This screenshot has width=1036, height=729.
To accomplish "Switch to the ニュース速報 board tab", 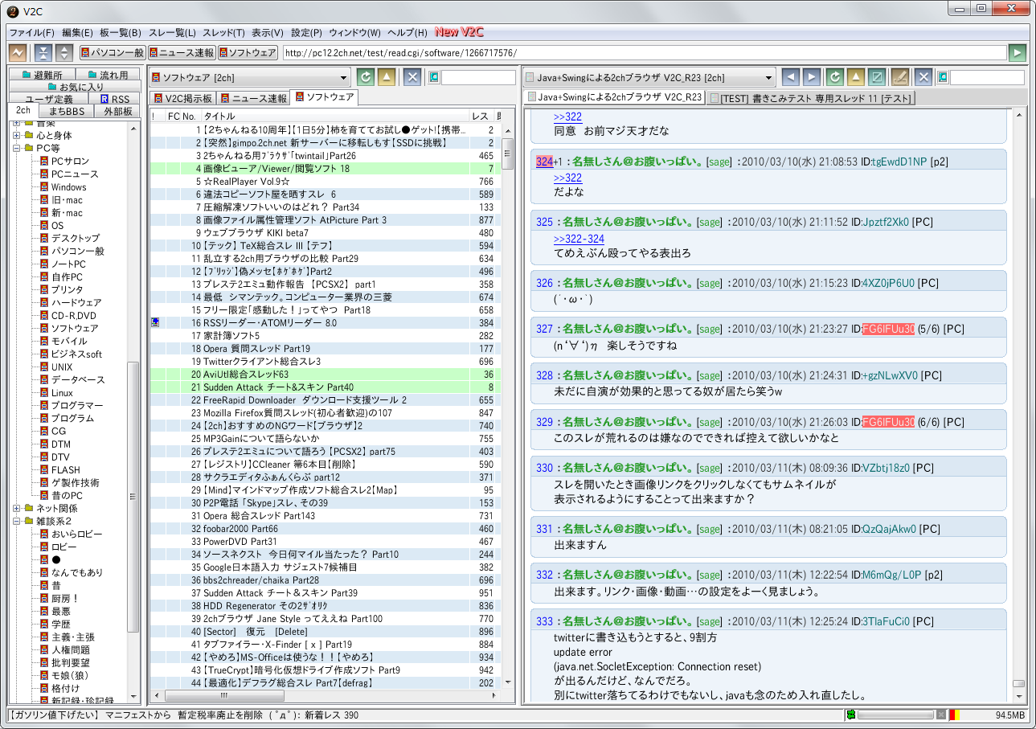I will coord(252,98).
